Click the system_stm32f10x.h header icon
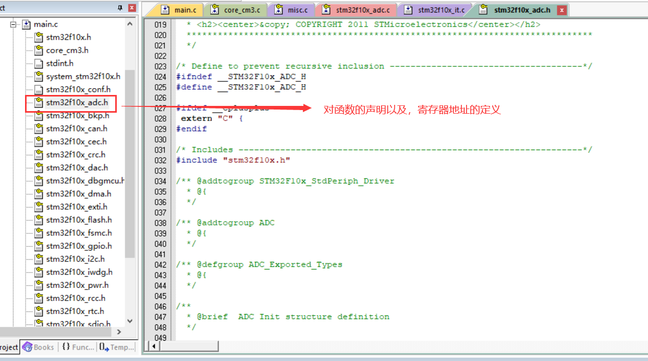 pos(39,76)
